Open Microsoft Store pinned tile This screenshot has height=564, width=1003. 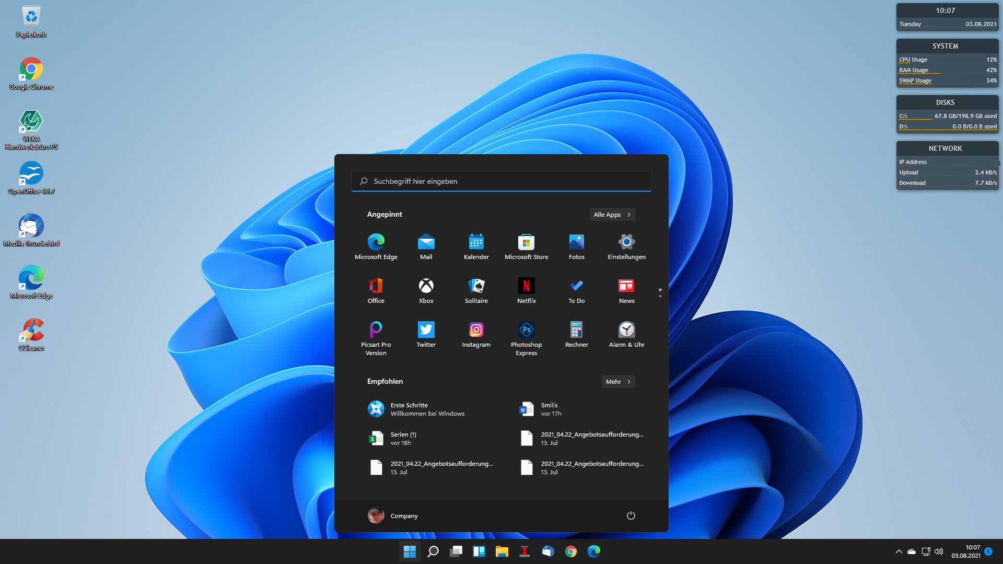pyautogui.click(x=527, y=246)
